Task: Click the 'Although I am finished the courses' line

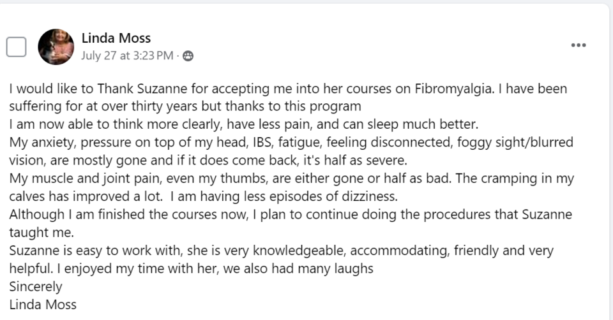Action: point(291,214)
